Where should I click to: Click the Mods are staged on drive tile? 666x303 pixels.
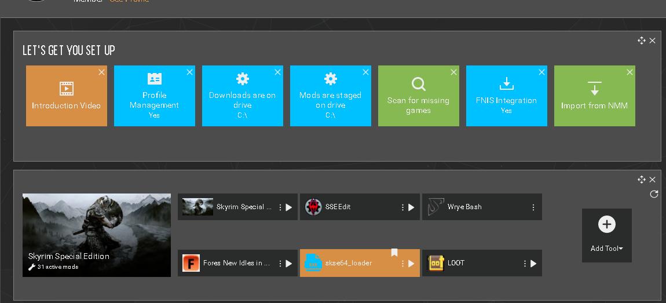tap(331, 96)
